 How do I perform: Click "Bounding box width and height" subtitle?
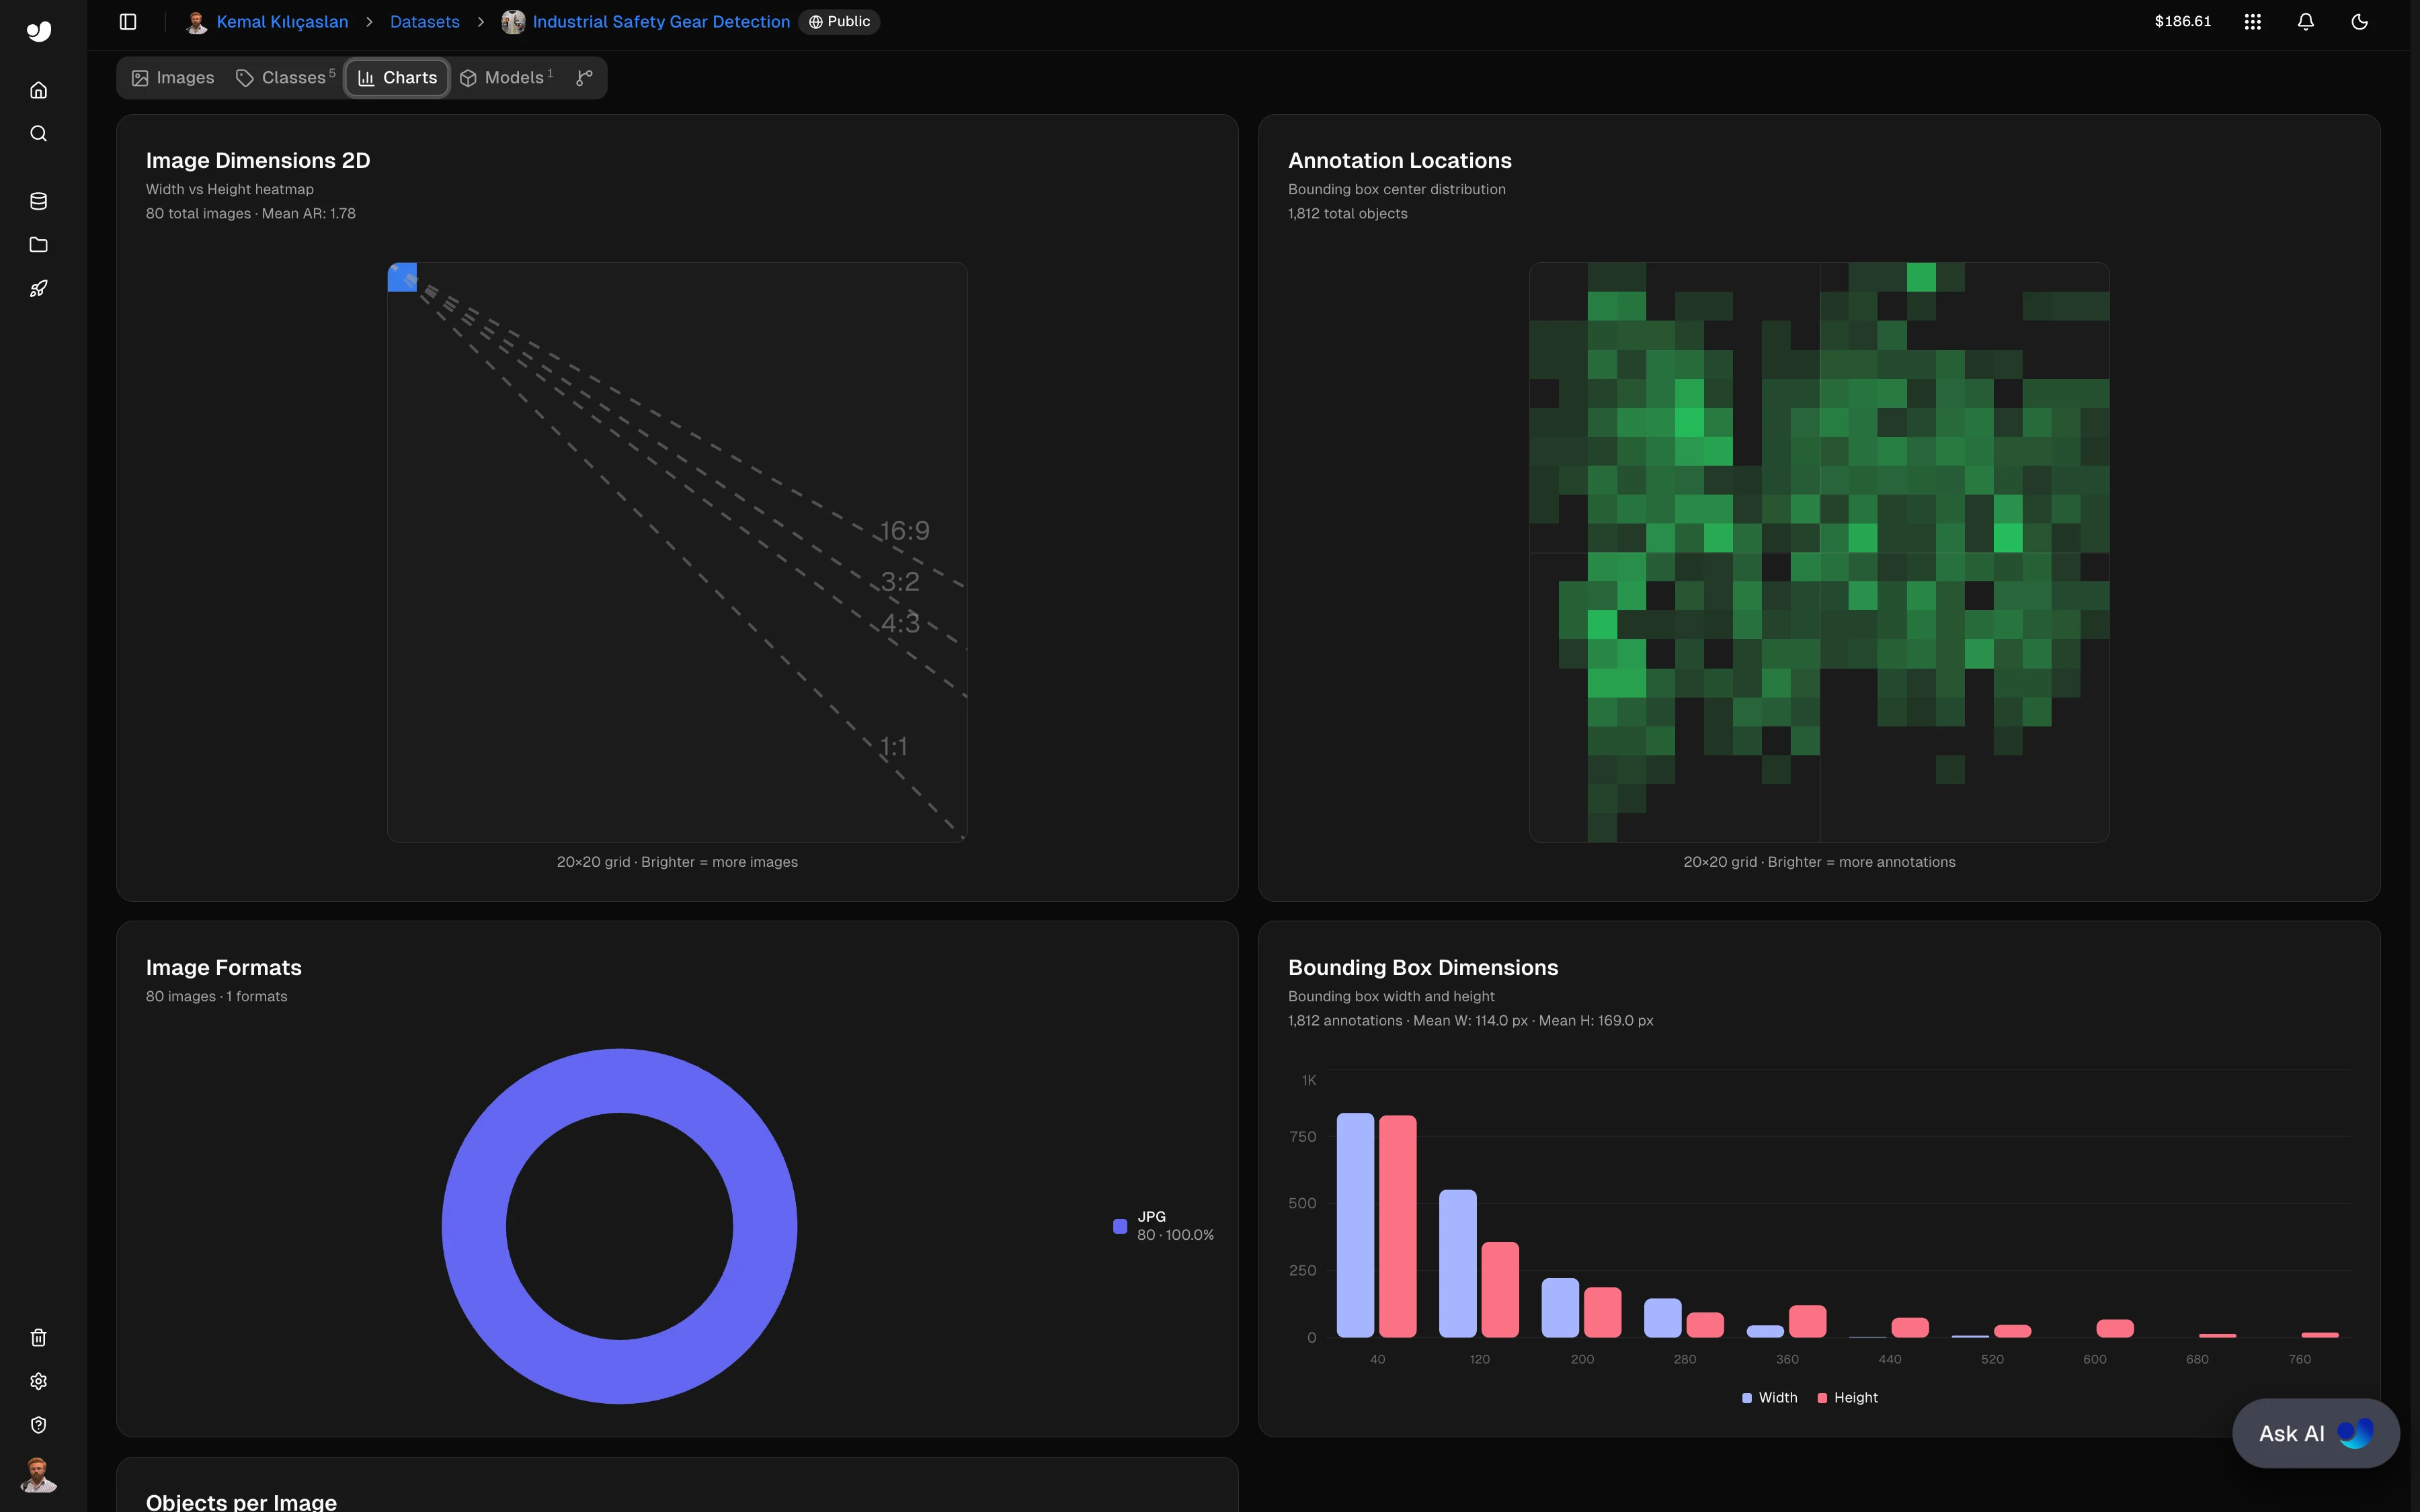1391,997
